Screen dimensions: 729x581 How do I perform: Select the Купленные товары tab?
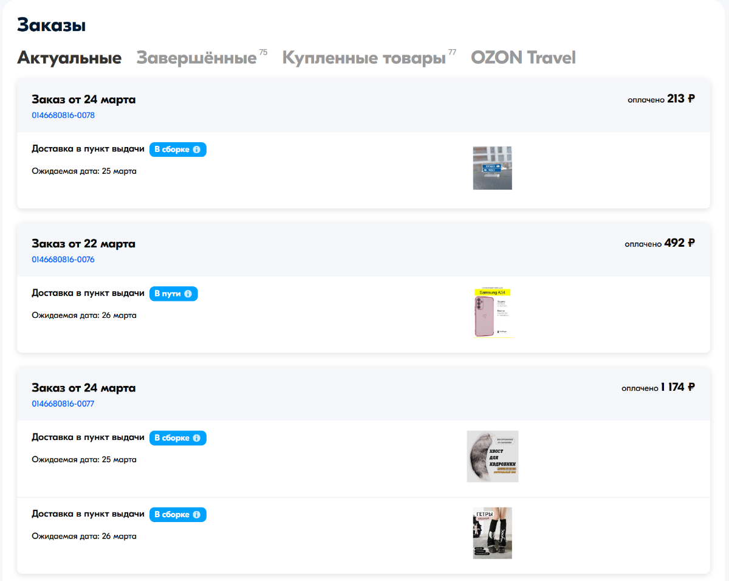point(364,58)
